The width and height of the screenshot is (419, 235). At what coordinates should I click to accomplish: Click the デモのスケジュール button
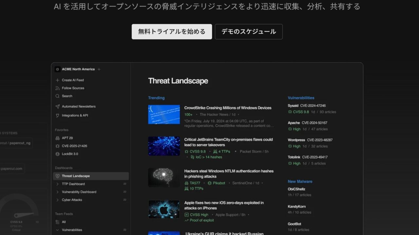click(x=248, y=32)
